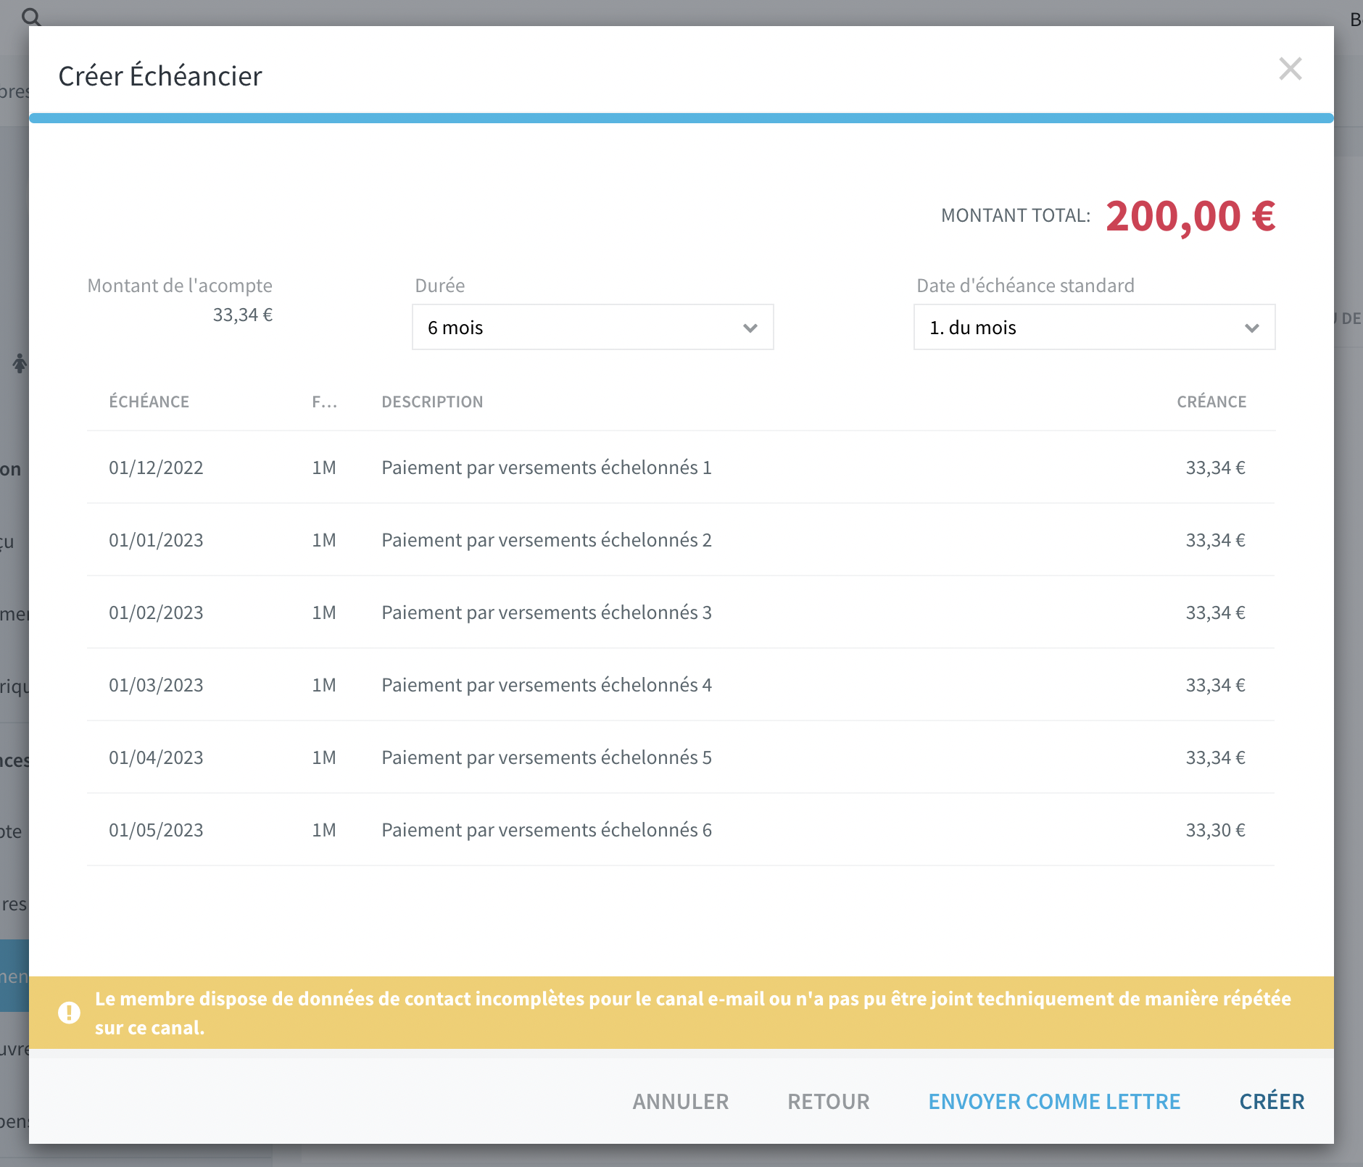Click the 200,00 € total amount

[x=1191, y=215]
